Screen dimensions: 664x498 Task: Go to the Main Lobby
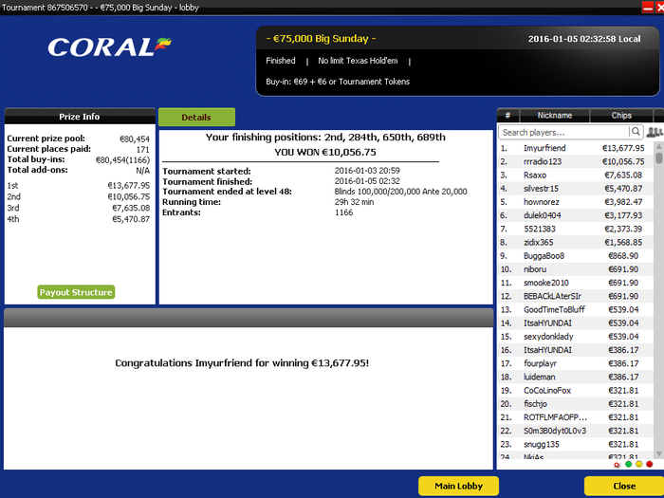point(458,486)
